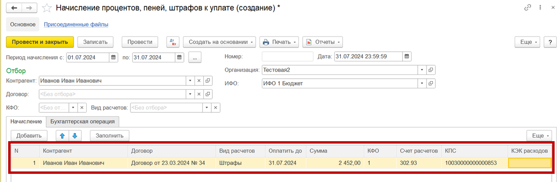This screenshot has height=182, width=557.
Task: Select empty КЭК расходов cell
Action: point(530,163)
